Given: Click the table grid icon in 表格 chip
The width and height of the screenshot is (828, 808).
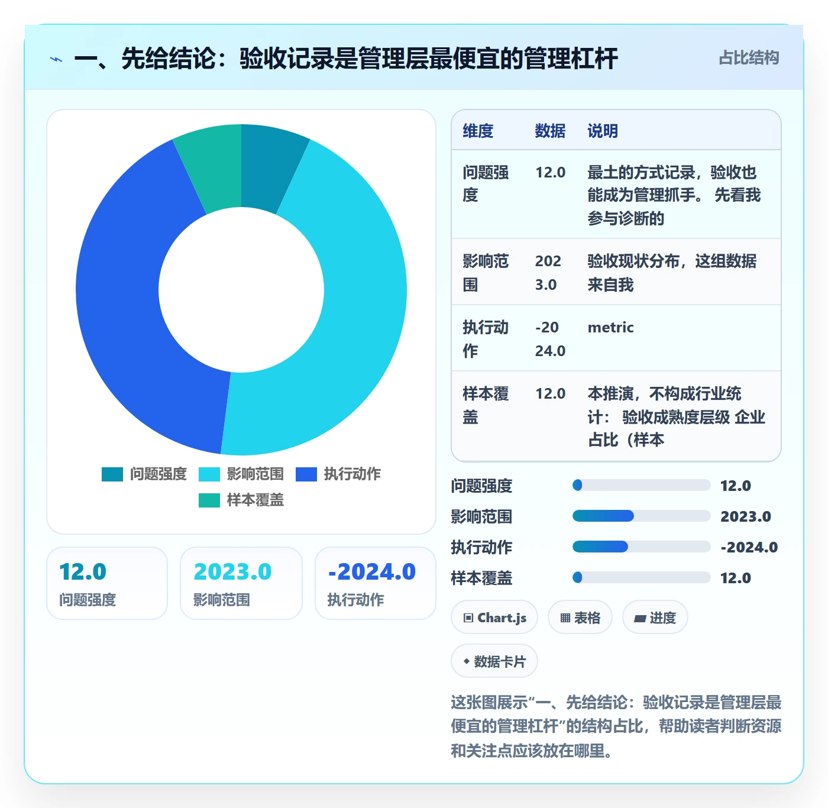Looking at the screenshot, I should pos(565,618).
